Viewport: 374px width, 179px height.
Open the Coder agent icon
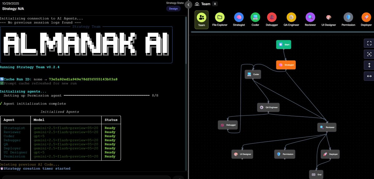(255, 17)
